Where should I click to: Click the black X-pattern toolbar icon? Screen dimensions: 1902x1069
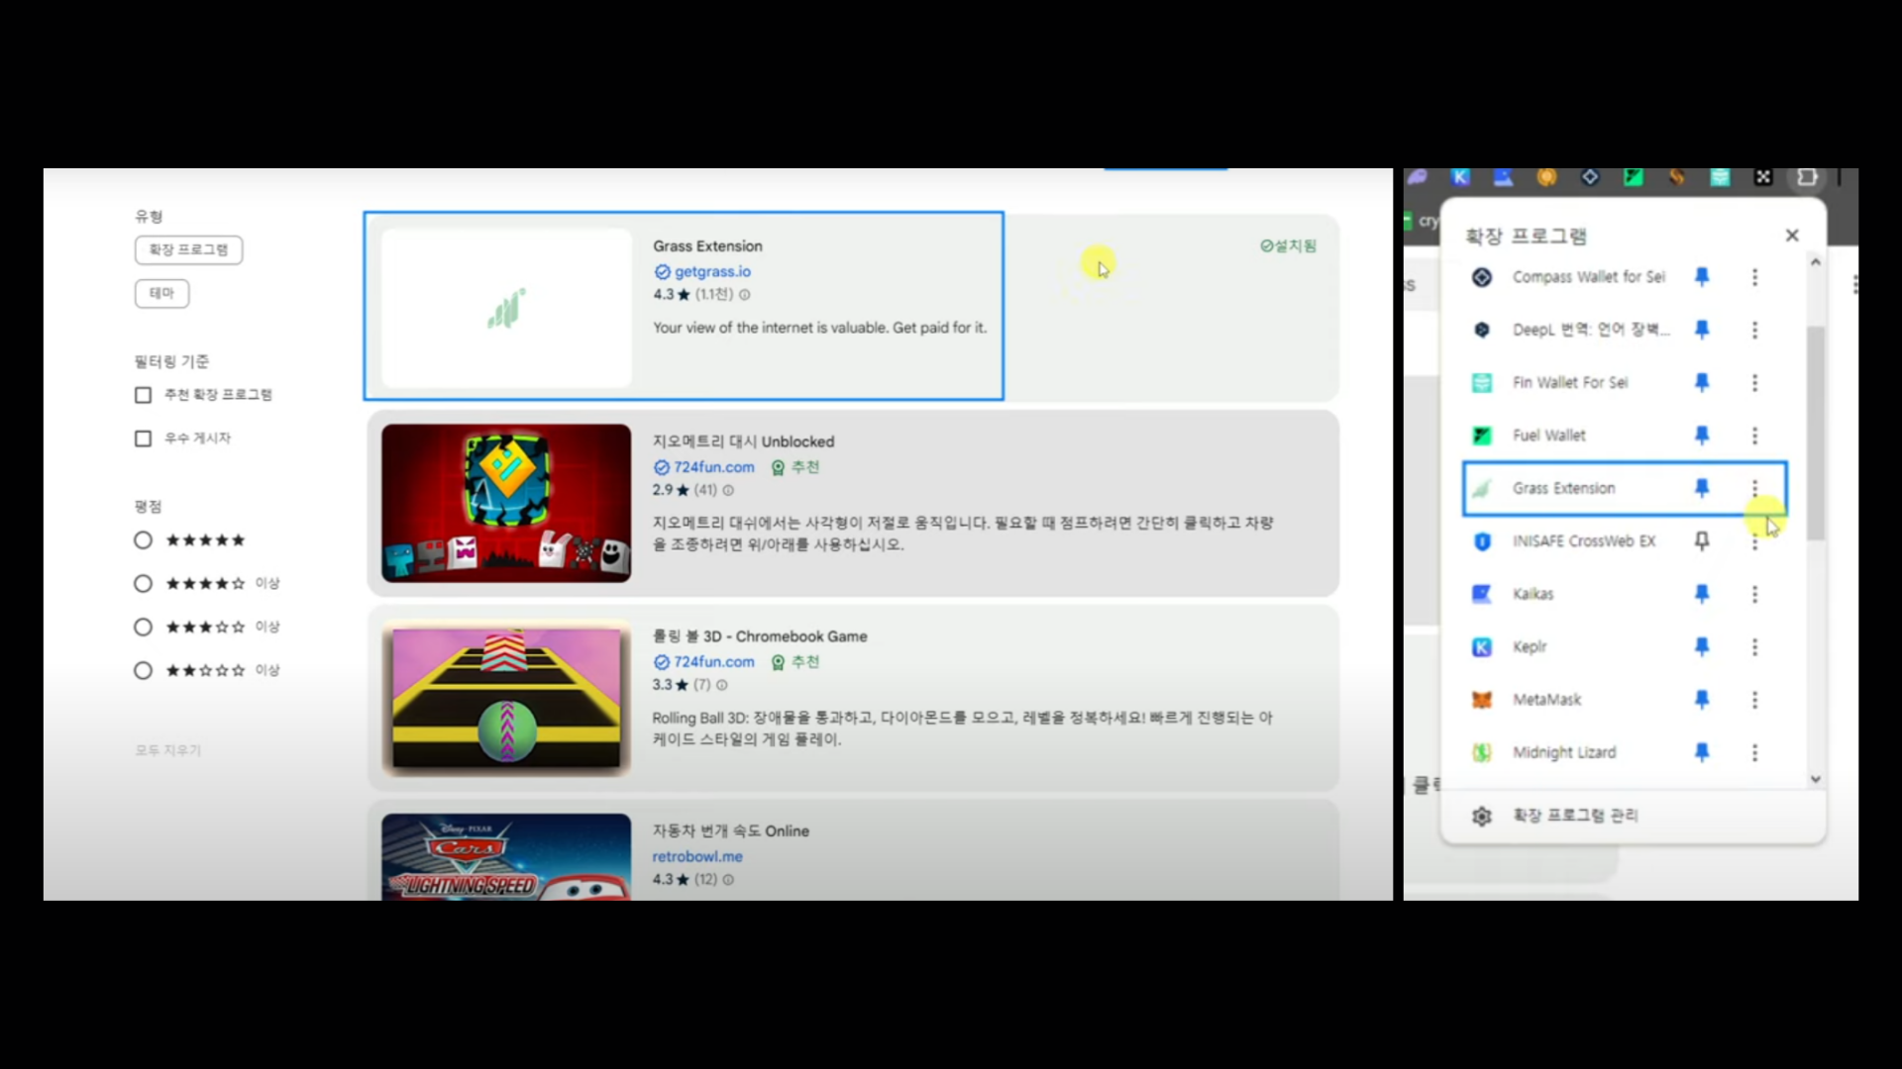[1763, 177]
